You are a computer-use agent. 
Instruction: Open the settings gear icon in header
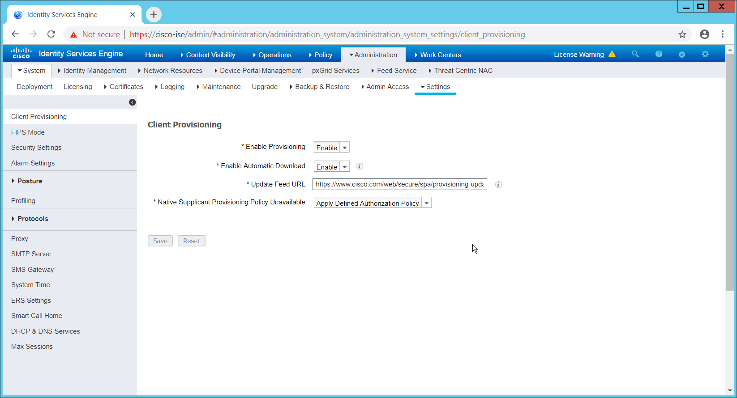click(x=705, y=54)
